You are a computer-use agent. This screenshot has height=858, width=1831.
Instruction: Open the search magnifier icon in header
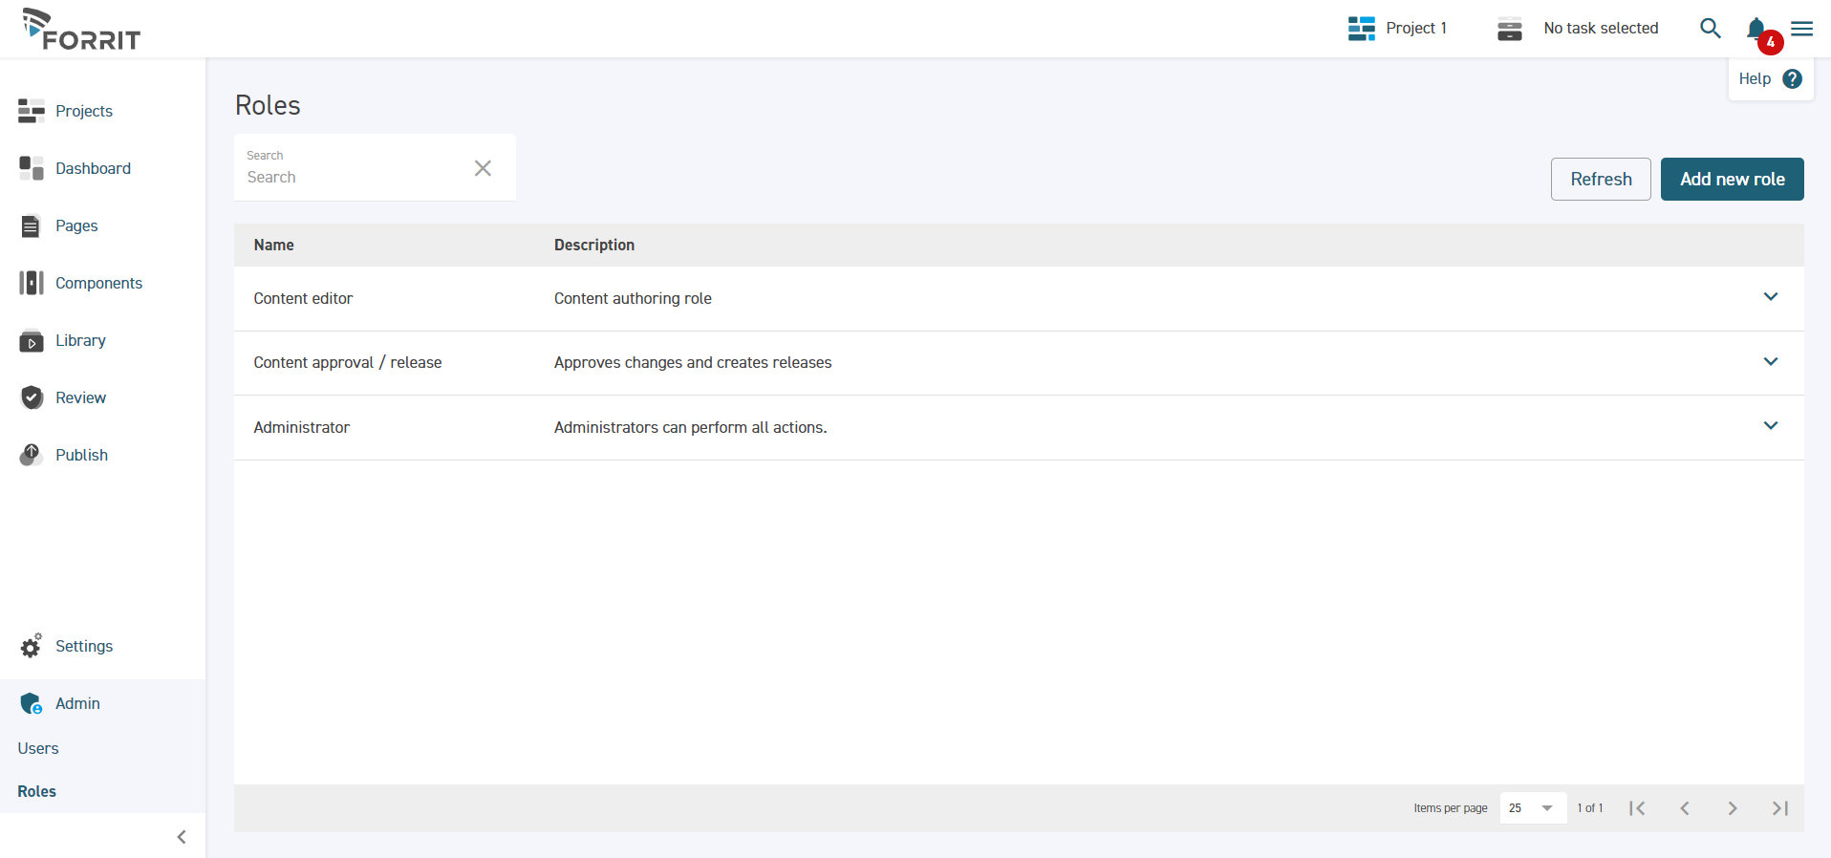click(1710, 29)
